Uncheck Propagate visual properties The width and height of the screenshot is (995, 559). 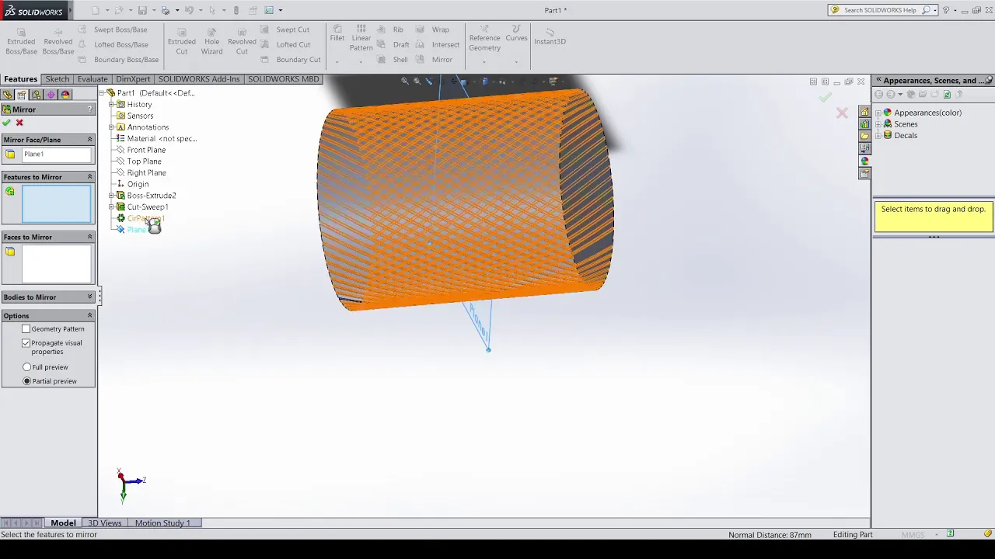[x=26, y=343]
